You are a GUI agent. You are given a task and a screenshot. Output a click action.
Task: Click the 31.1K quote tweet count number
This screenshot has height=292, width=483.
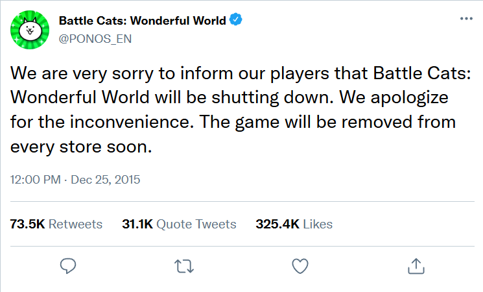(137, 224)
